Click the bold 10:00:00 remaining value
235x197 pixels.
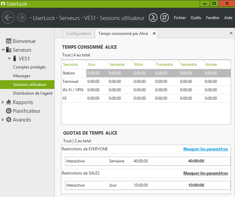196,185
